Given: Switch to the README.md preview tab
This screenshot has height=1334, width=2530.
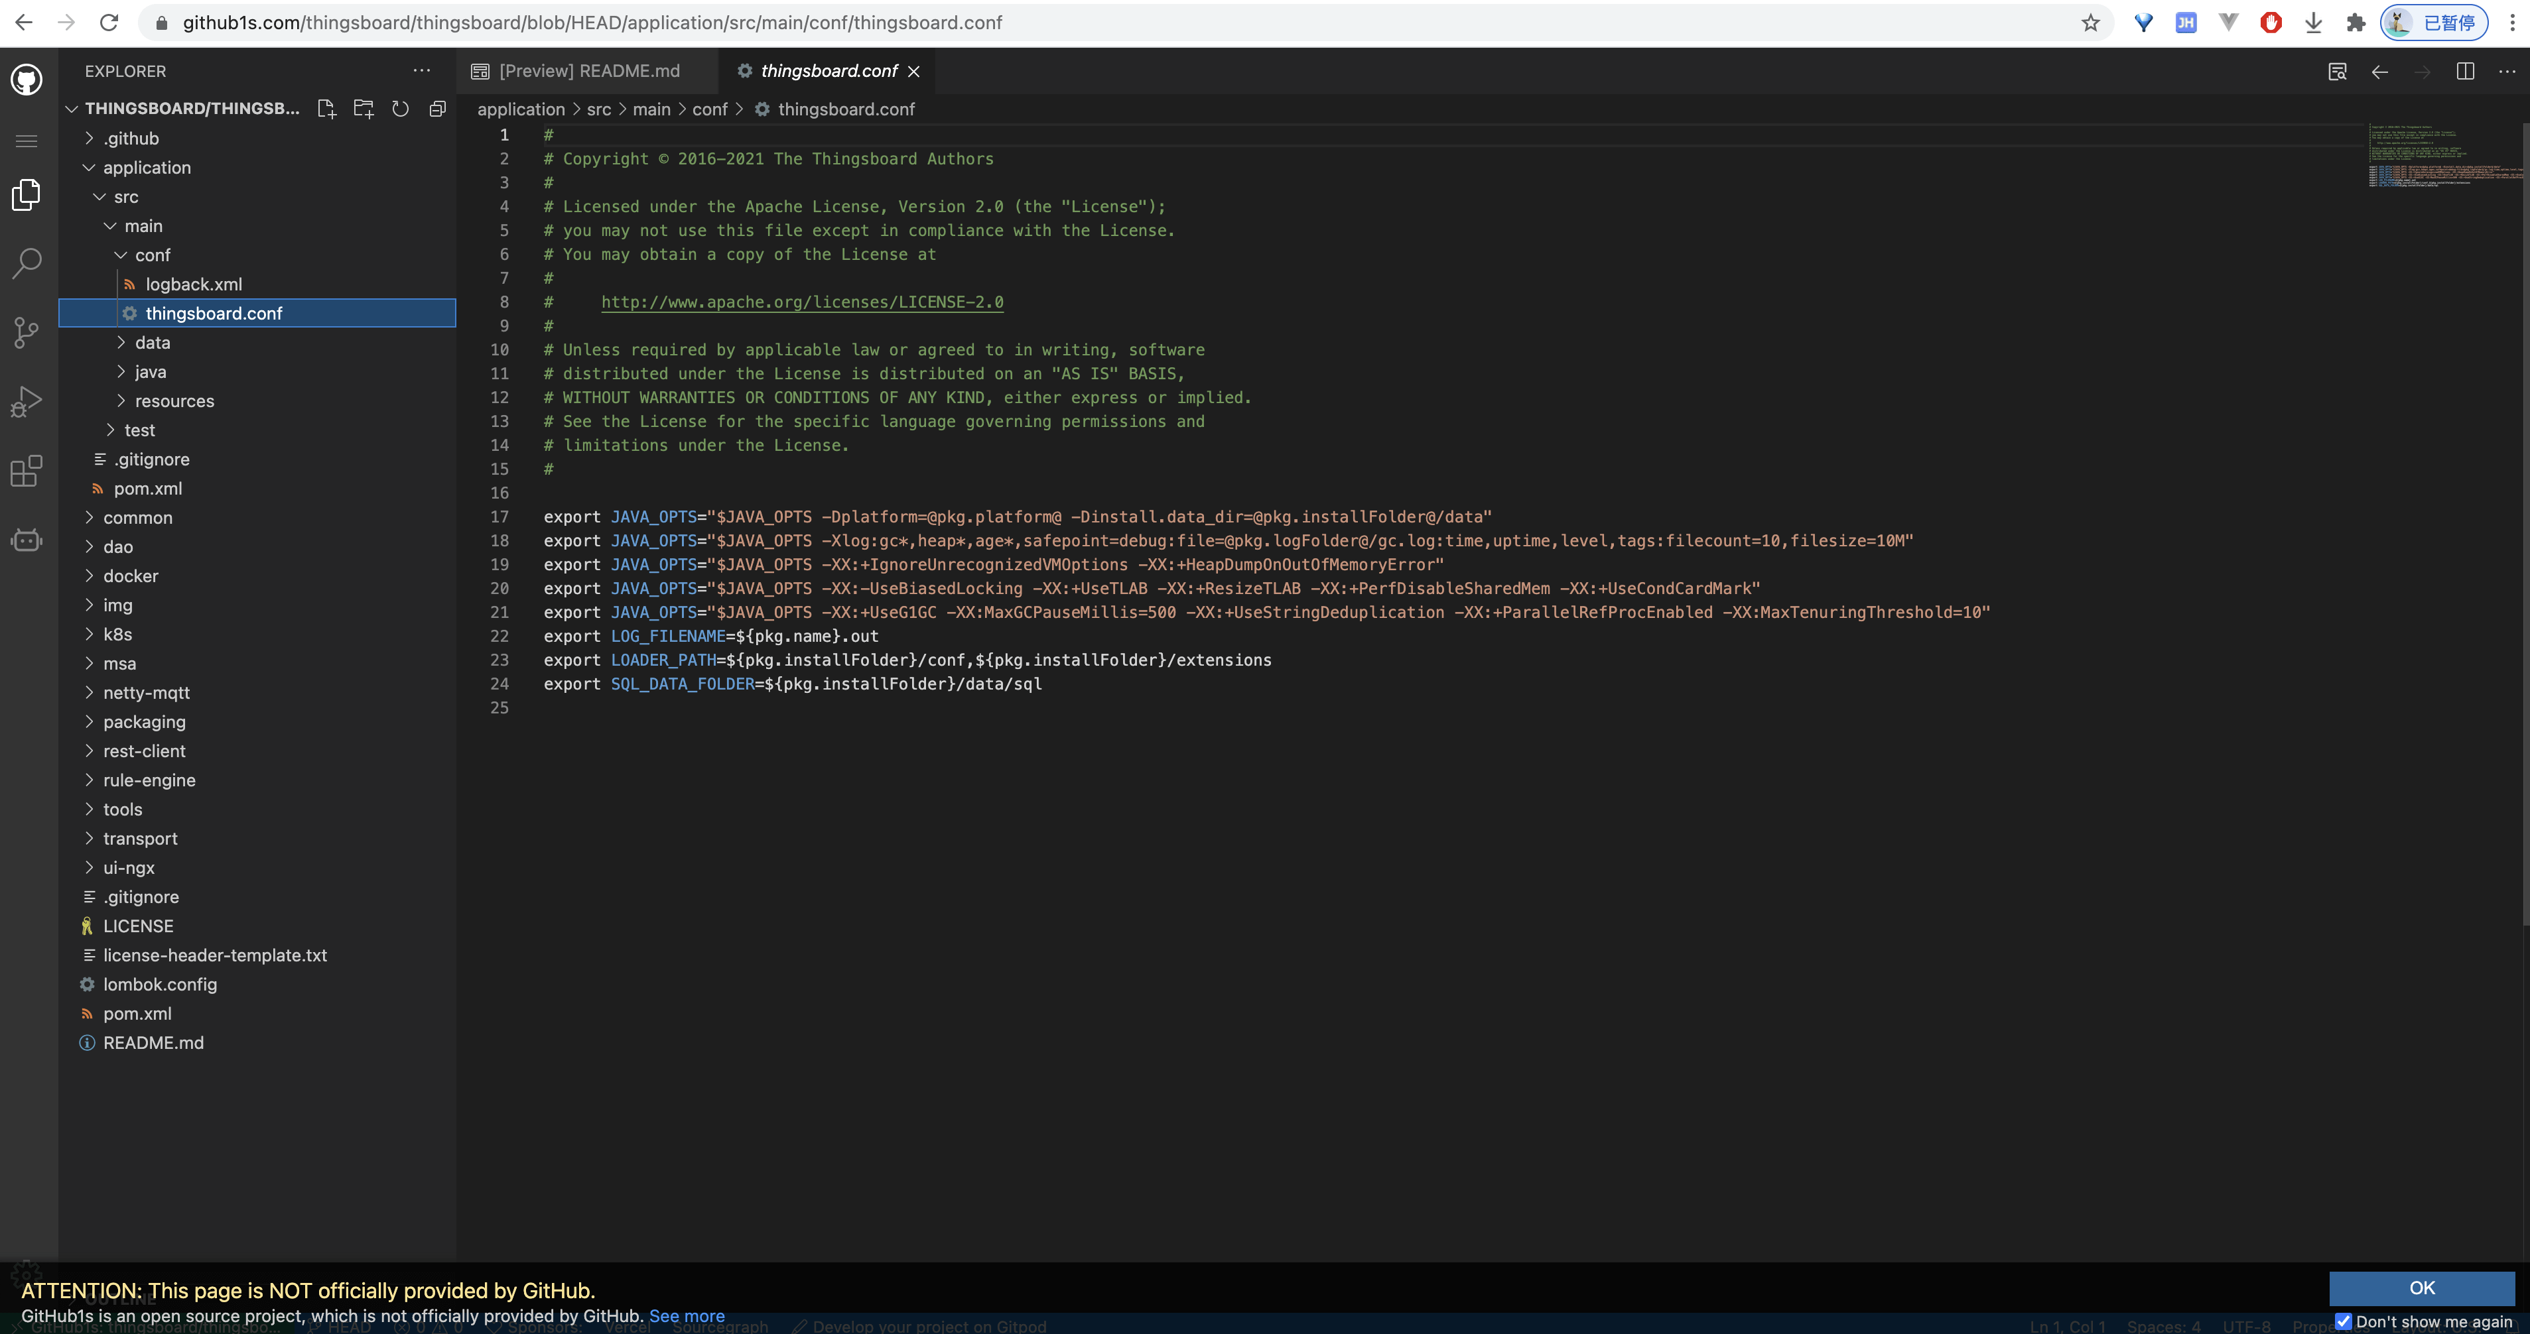Looking at the screenshot, I should pyautogui.click(x=588, y=71).
